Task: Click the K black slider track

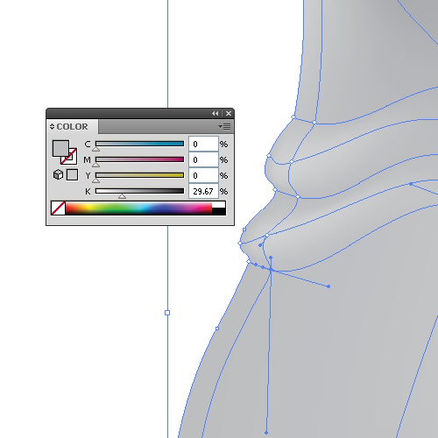Action: (x=139, y=191)
